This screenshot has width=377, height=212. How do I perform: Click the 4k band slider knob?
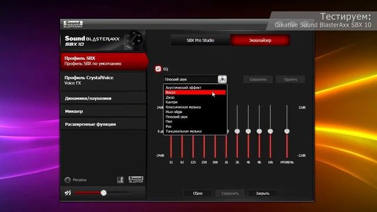(248, 131)
